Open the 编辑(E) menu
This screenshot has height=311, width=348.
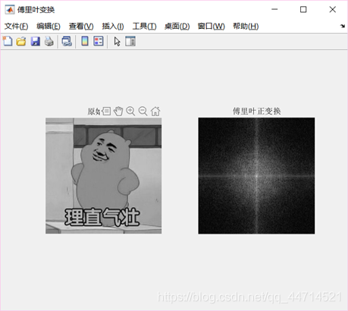point(49,26)
